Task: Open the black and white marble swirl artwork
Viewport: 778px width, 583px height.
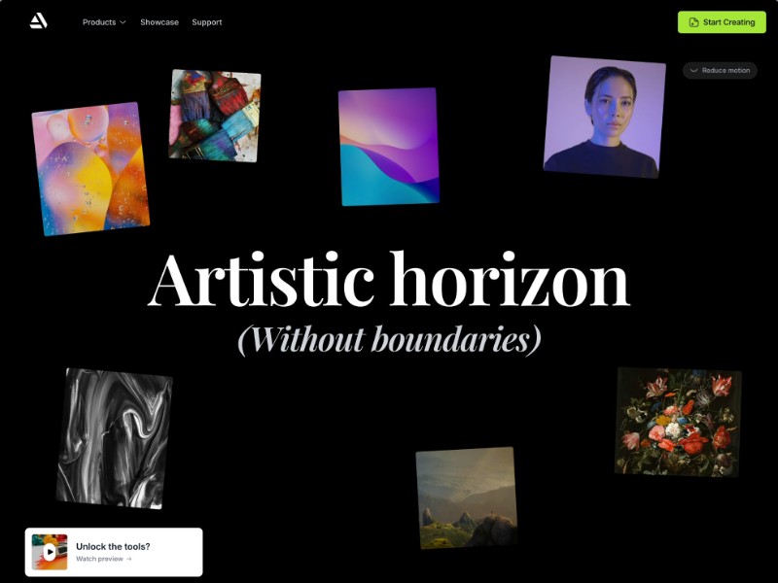Action: [x=114, y=438]
